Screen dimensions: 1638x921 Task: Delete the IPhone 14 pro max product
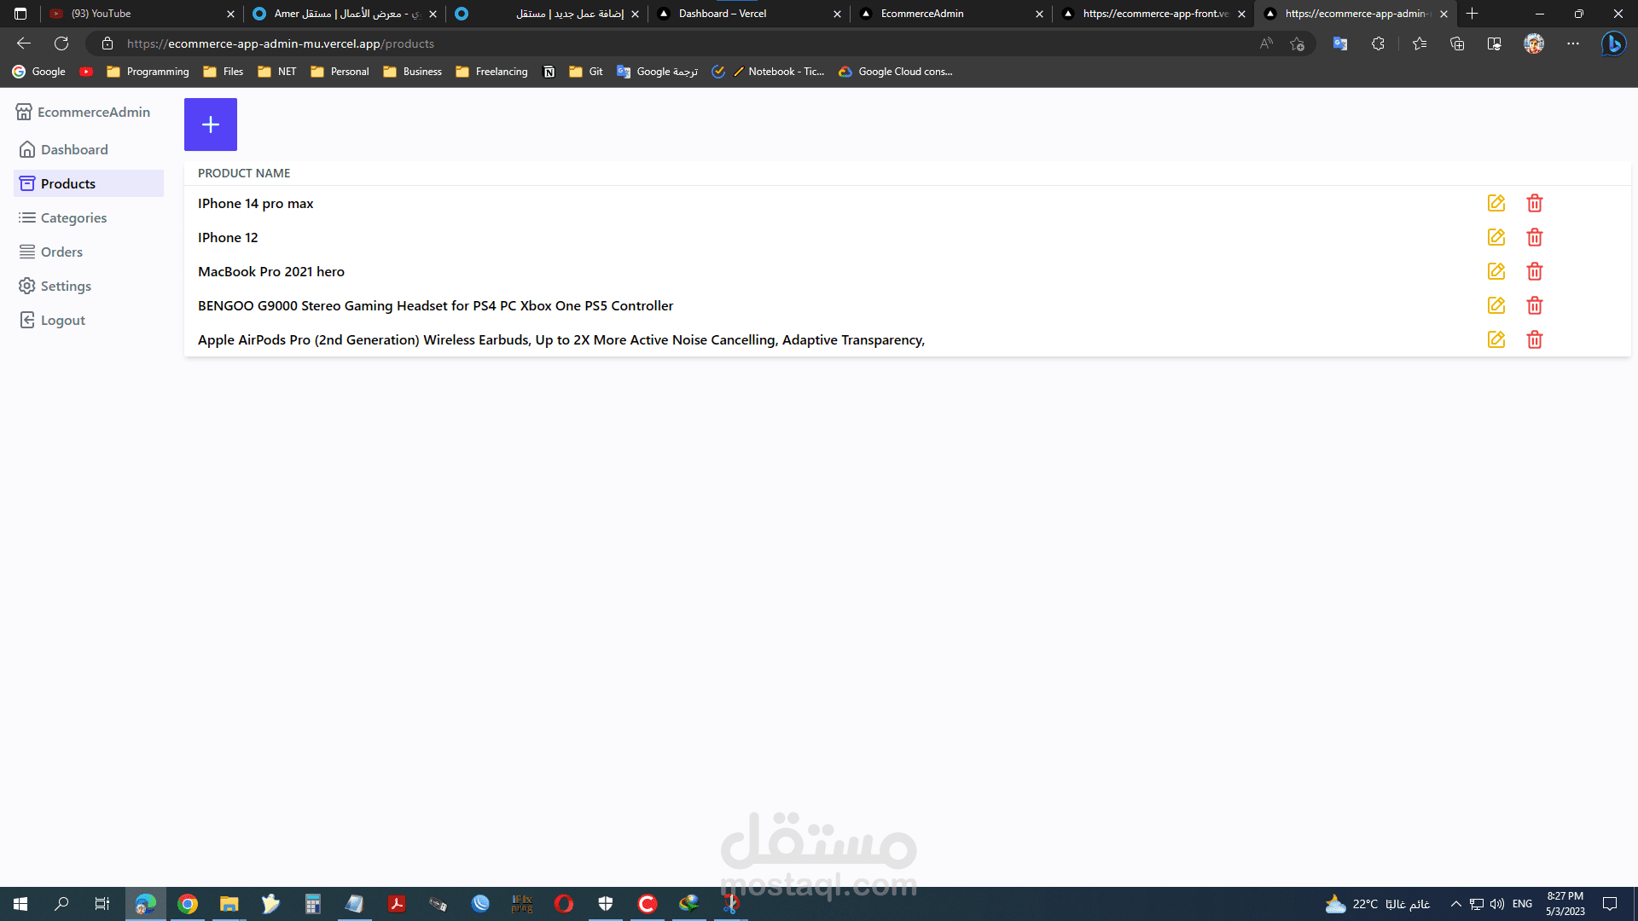tap(1534, 203)
